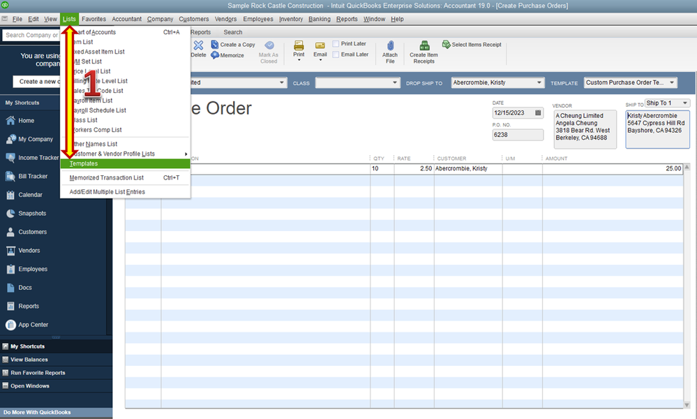Click the Memorize icon
This screenshot has height=419, width=697.
(215, 55)
